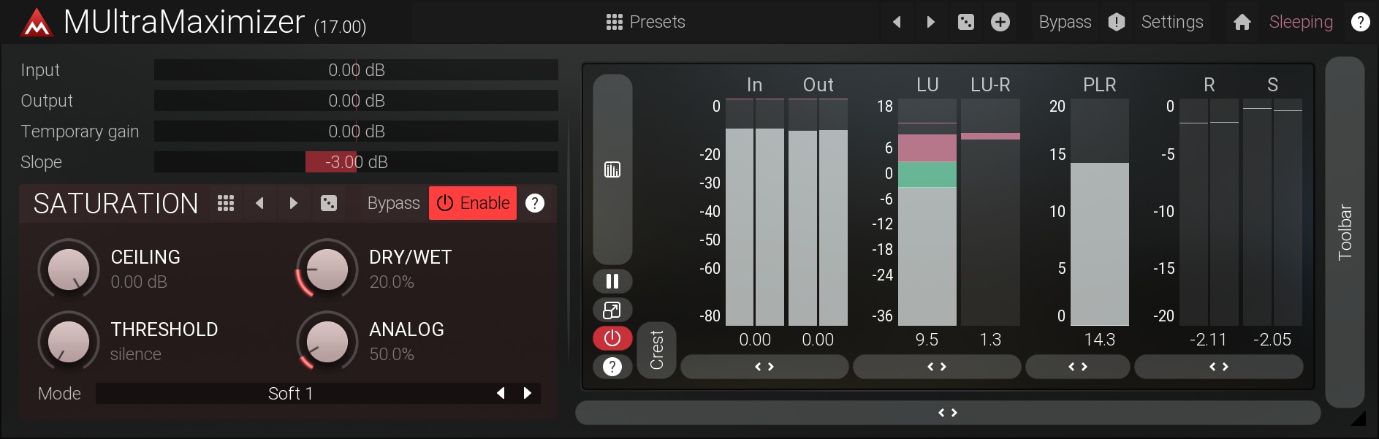
Task: Click the main Bypass button
Action: [x=1065, y=22]
